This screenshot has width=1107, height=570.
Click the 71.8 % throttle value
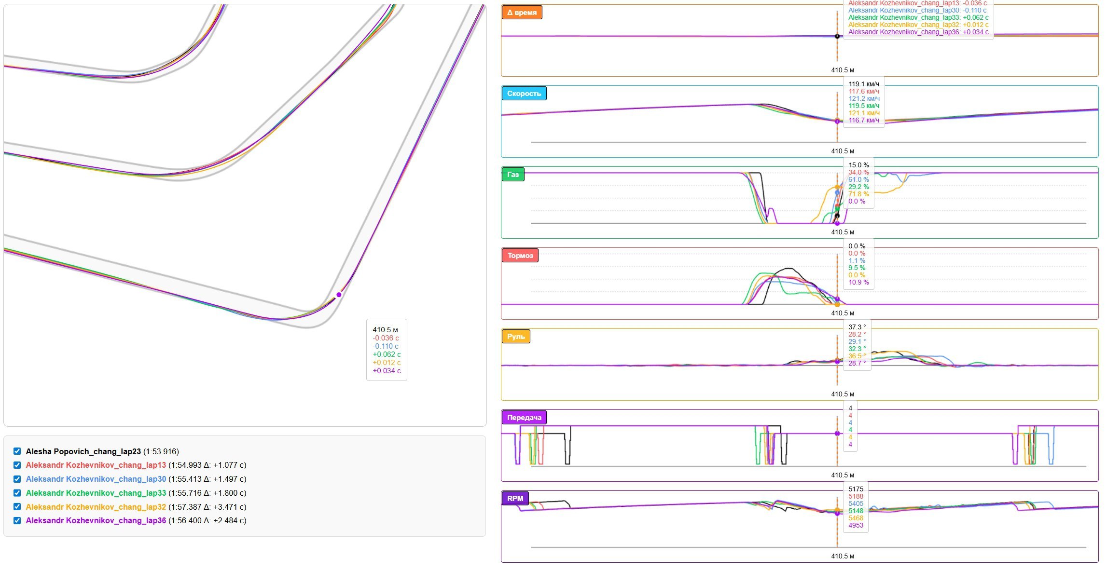point(858,194)
